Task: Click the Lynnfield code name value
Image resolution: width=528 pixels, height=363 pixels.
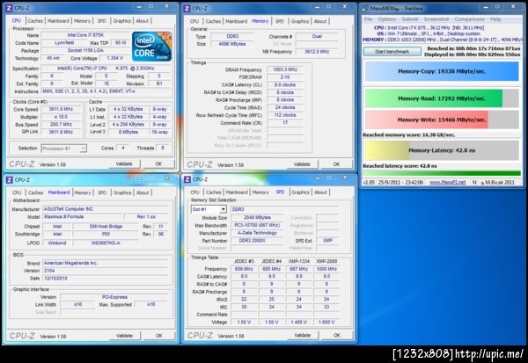Action: click(64, 43)
